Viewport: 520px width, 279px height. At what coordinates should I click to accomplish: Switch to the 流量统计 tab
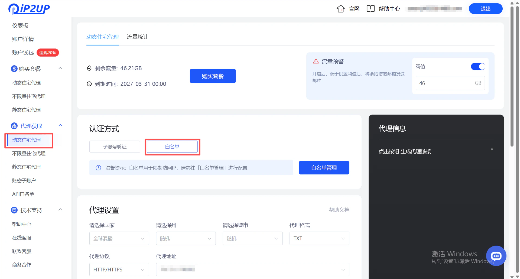point(137,37)
